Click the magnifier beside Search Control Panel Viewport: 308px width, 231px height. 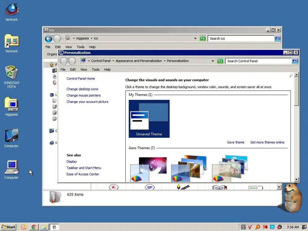pyautogui.click(x=295, y=61)
